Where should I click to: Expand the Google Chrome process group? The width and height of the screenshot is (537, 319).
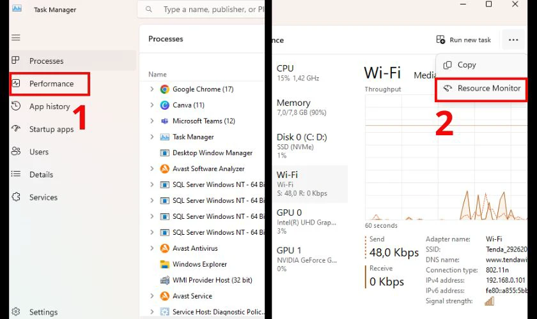tap(152, 89)
